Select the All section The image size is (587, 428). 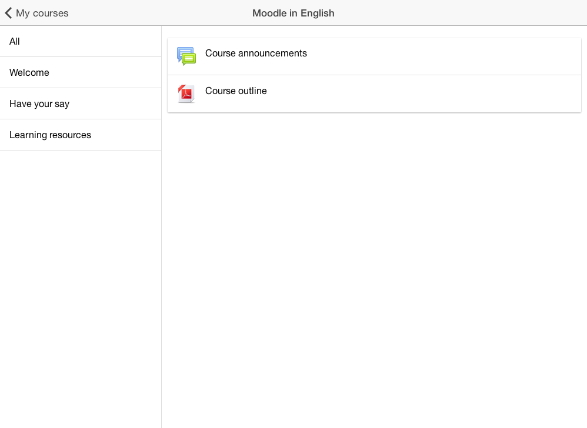81,41
